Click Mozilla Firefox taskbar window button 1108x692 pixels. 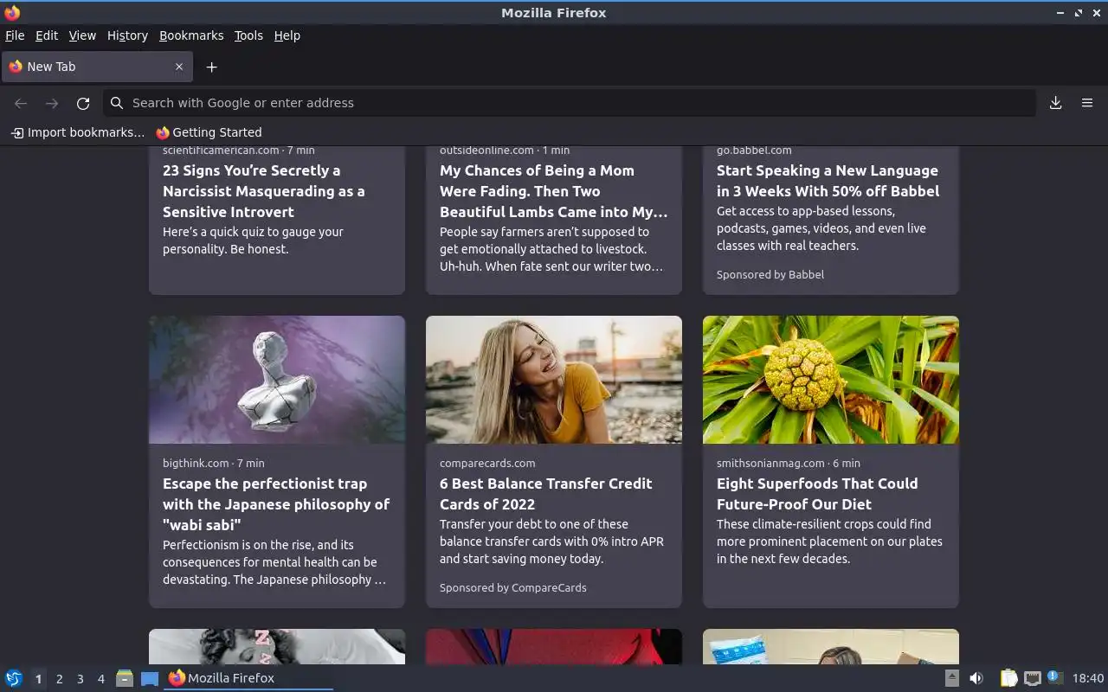coord(248,678)
